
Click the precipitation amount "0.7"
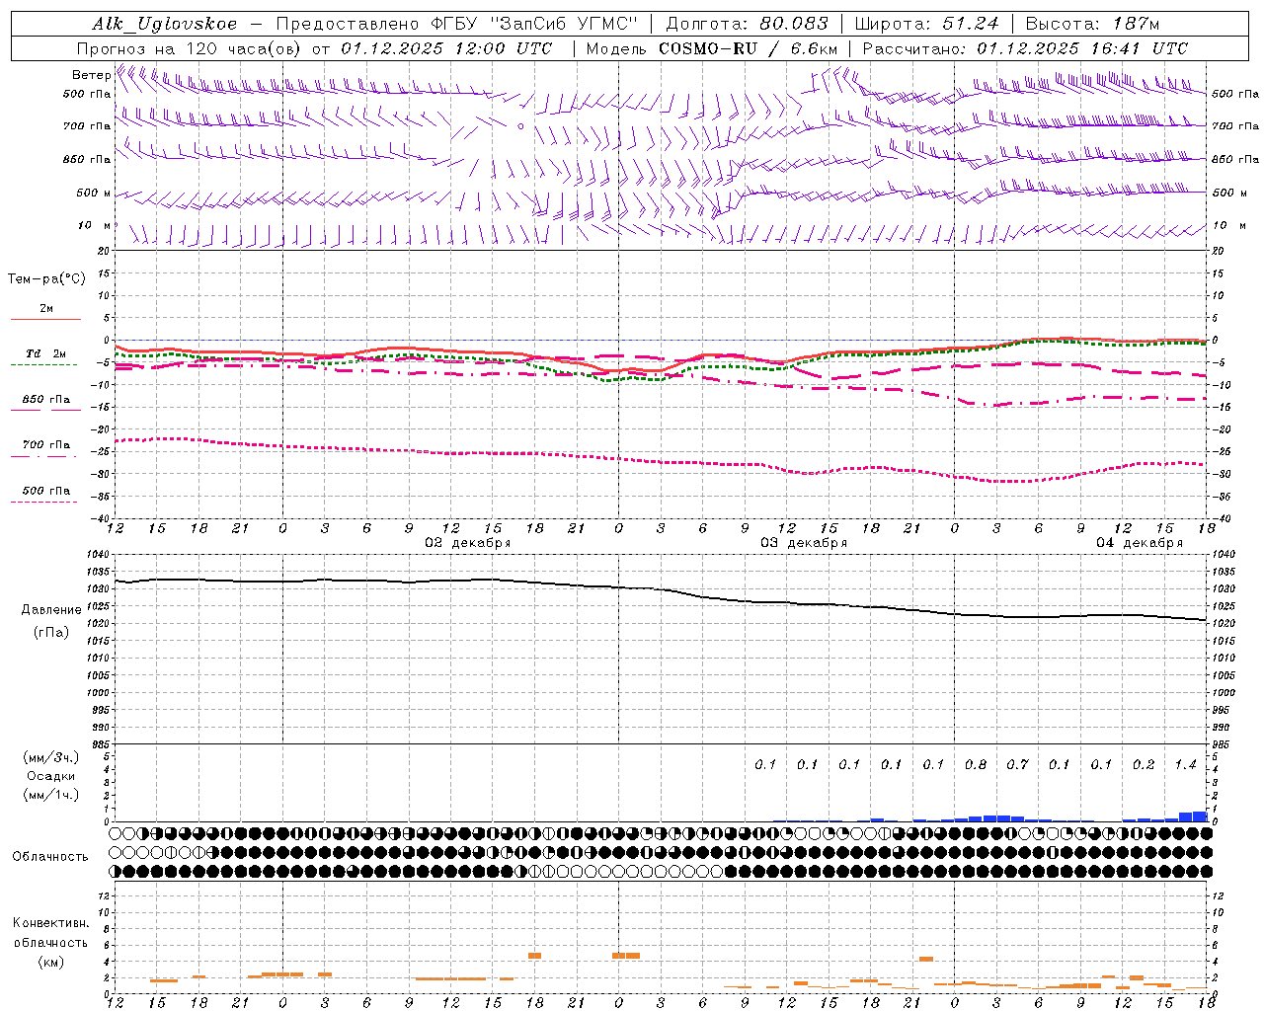click(x=1017, y=764)
